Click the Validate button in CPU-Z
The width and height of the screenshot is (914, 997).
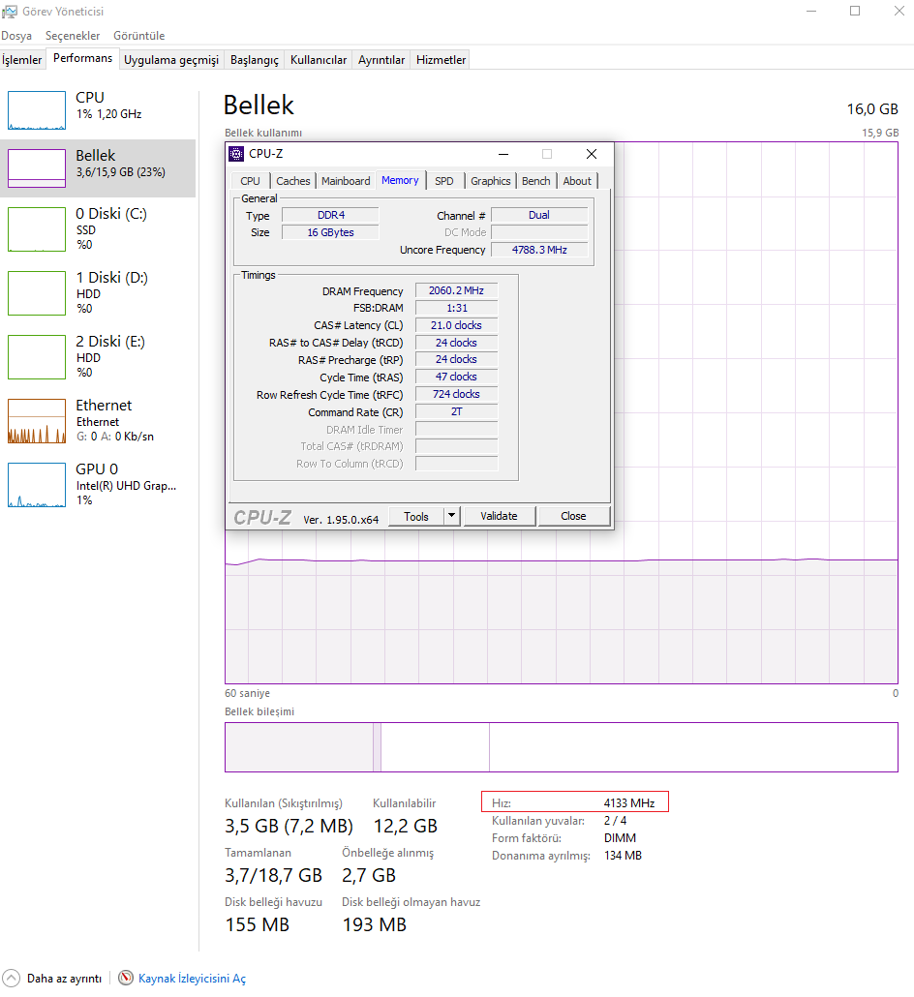coord(499,516)
